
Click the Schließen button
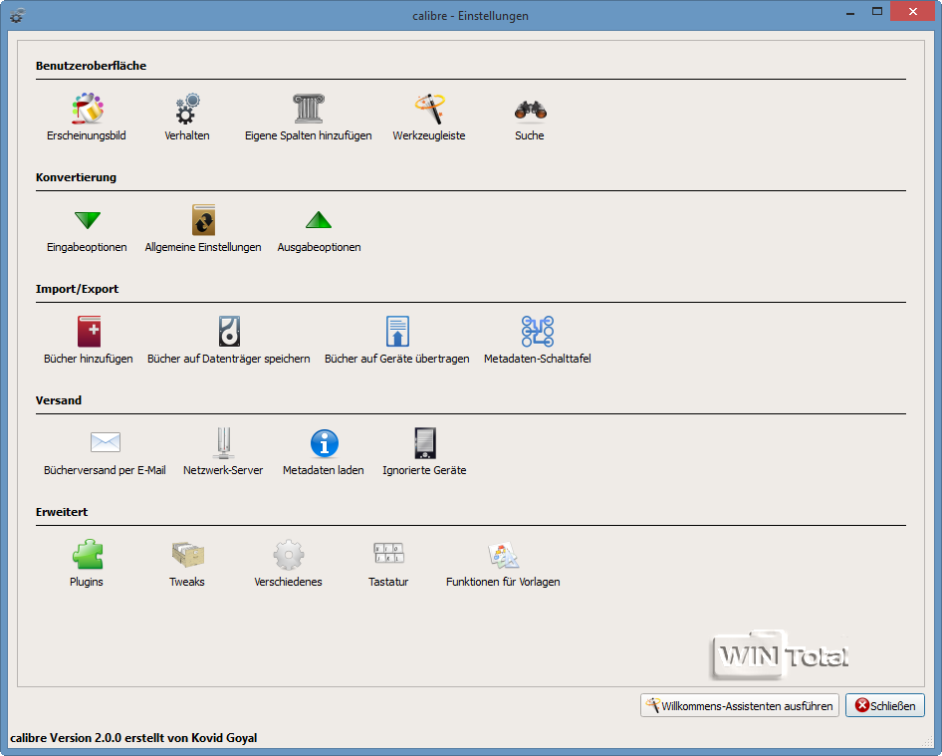click(885, 705)
